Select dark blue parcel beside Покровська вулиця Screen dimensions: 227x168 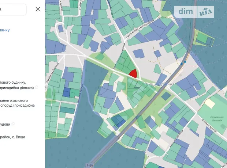(66, 92)
